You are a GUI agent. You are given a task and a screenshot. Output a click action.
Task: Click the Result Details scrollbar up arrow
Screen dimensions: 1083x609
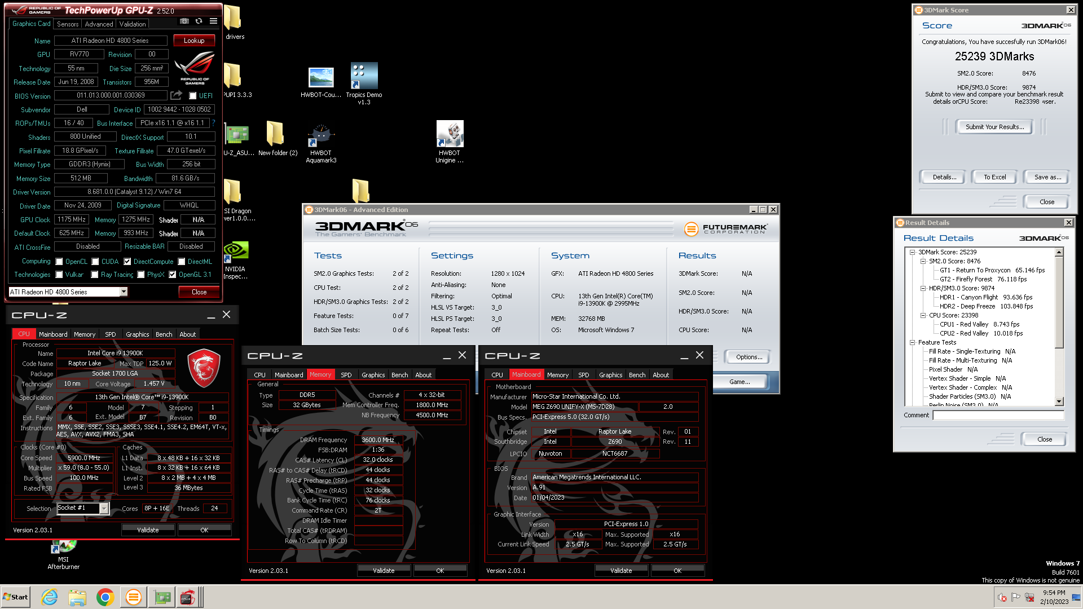[1059, 253]
